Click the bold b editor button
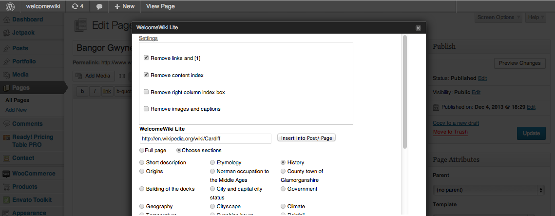The width and height of the screenshot is (555, 216). coord(82,91)
